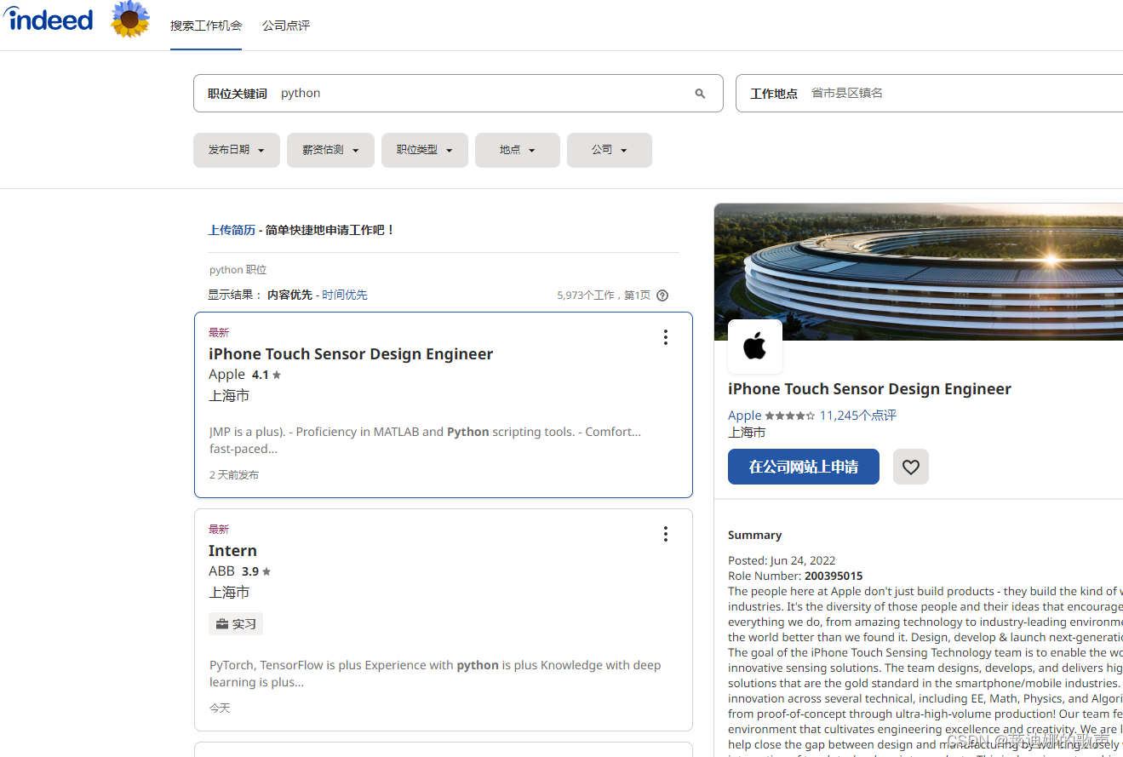Click 上海市 under Apple in job detail
Screen dimensions: 1123x757
(747, 433)
